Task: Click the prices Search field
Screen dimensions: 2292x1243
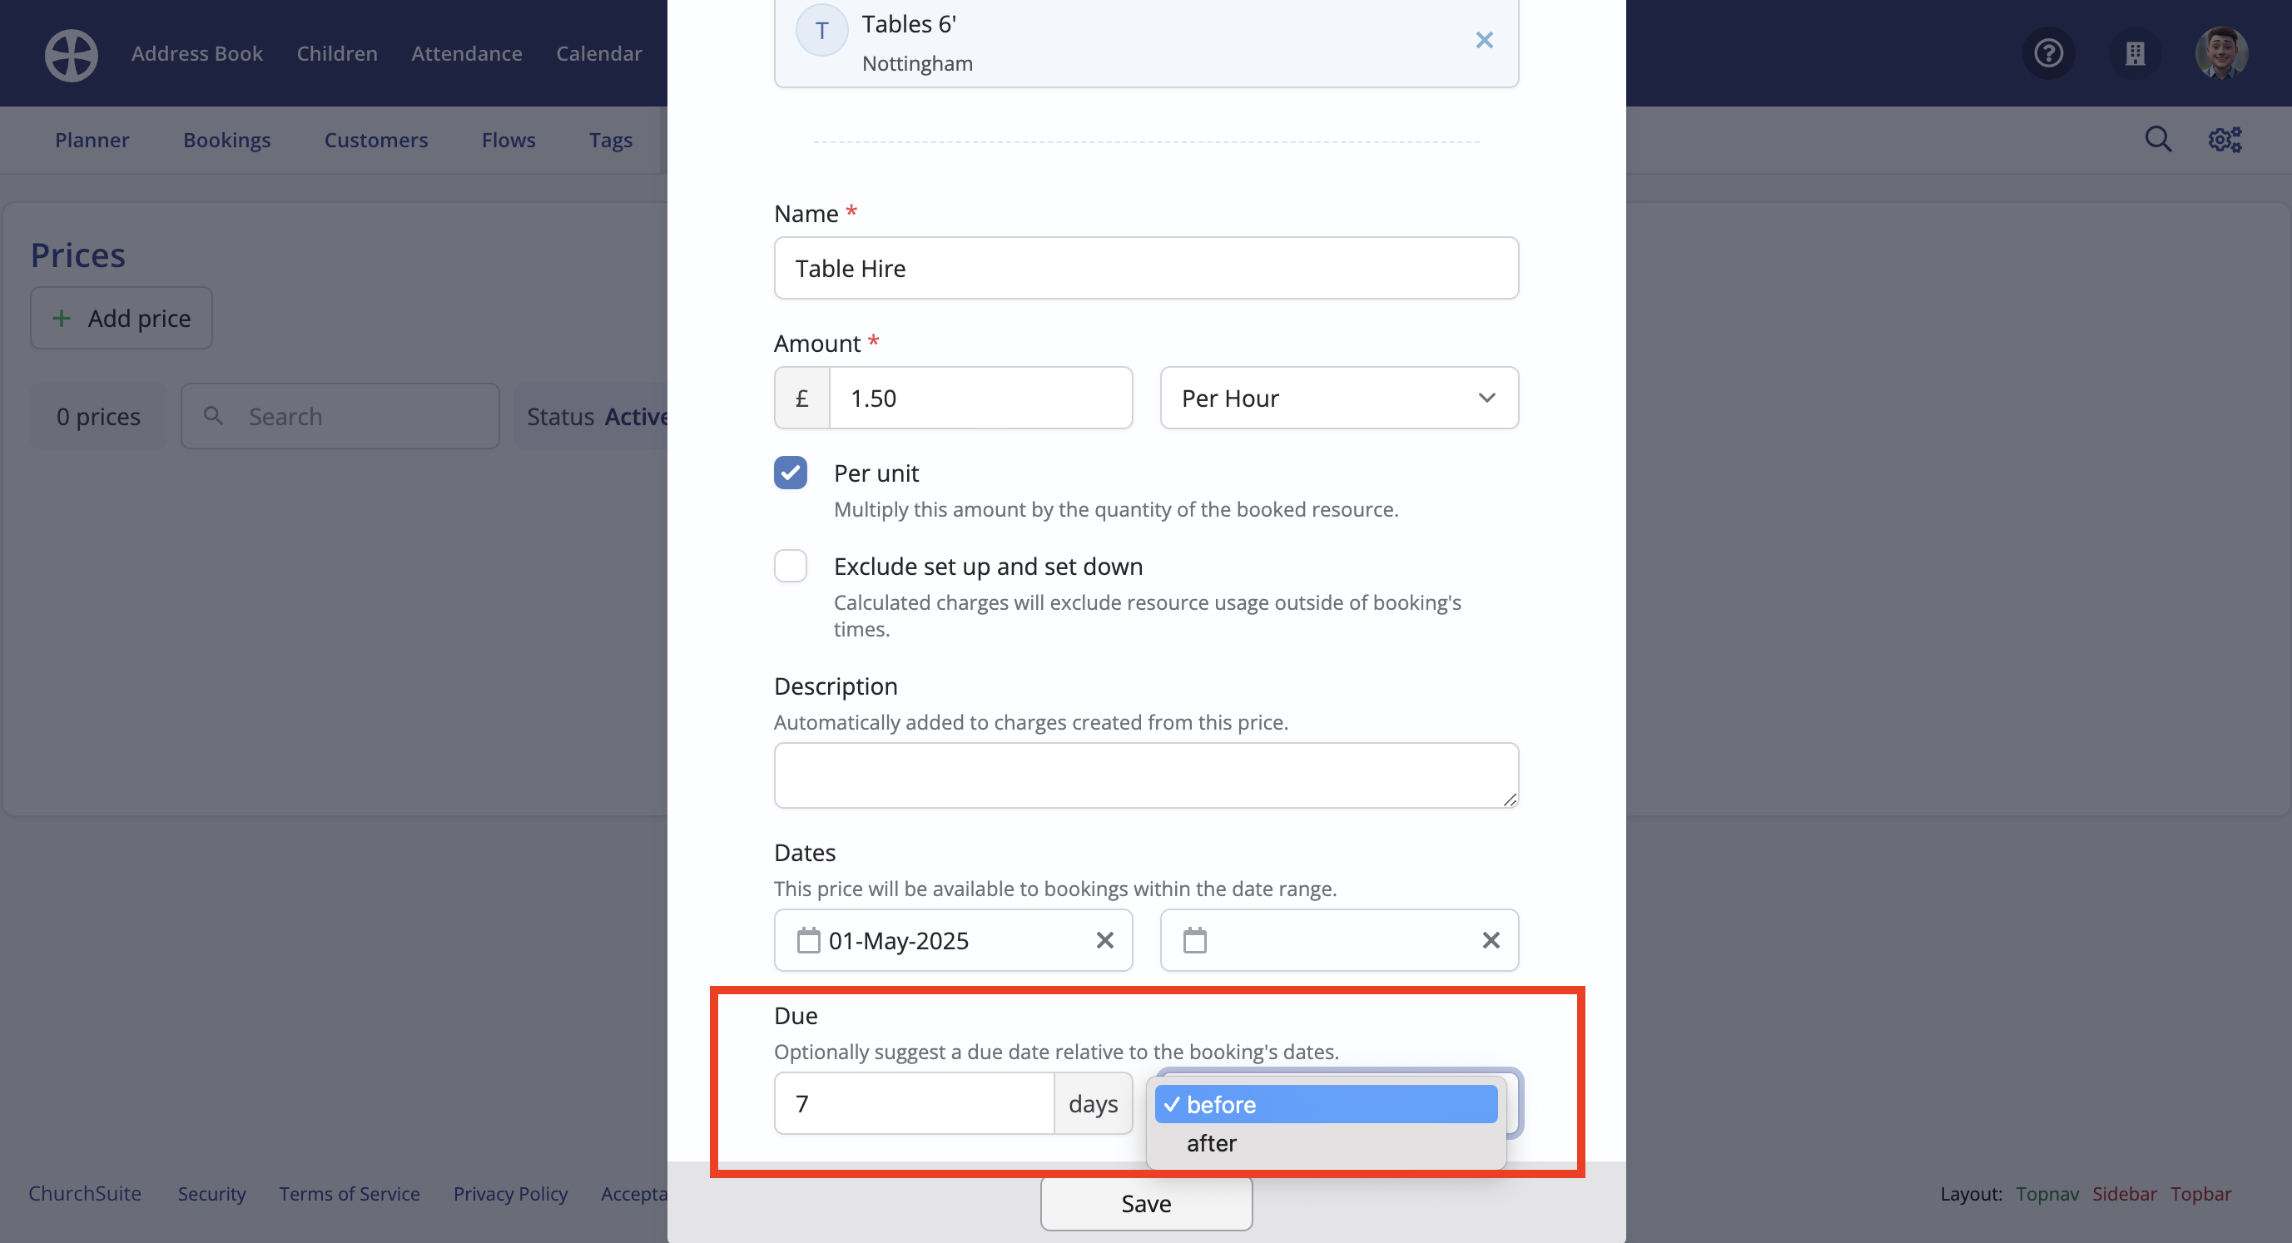Action: coord(340,415)
